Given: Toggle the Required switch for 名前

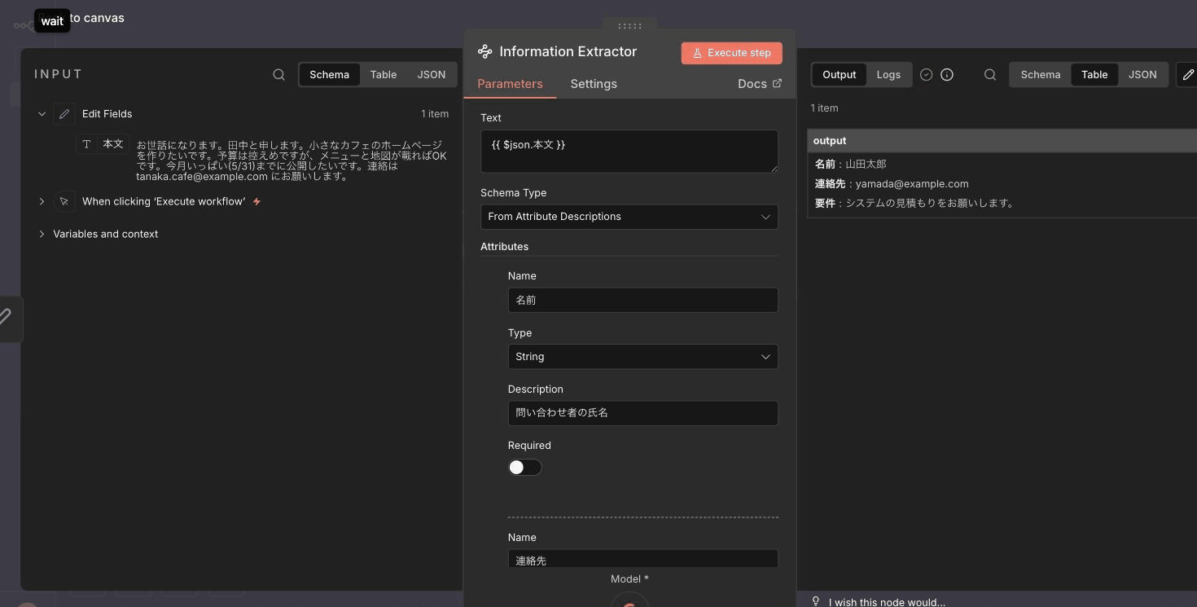Looking at the screenshot, I should [524, 467].
